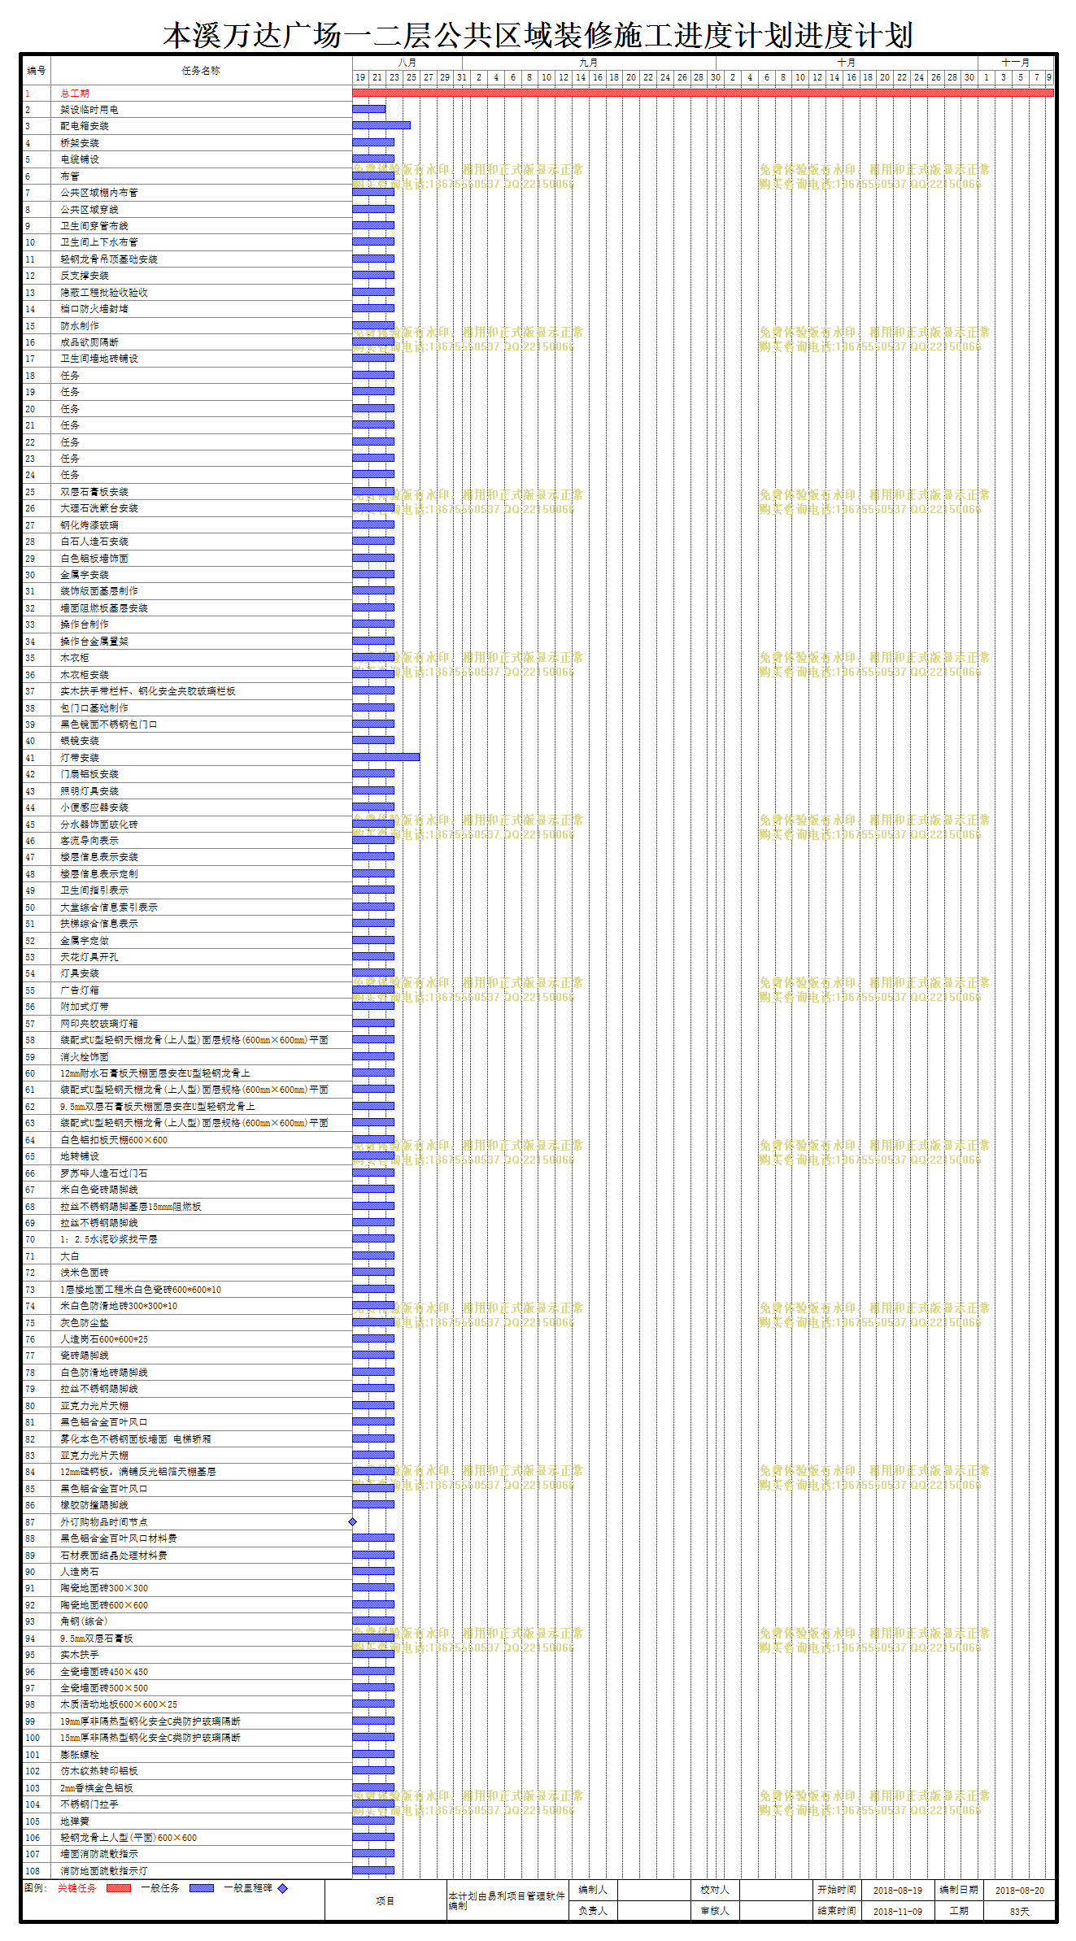Click the 九月 month header

[x=589, y=63]
